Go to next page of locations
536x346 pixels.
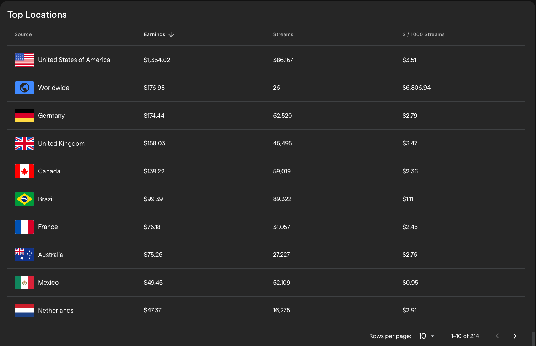tap(515, 336)
